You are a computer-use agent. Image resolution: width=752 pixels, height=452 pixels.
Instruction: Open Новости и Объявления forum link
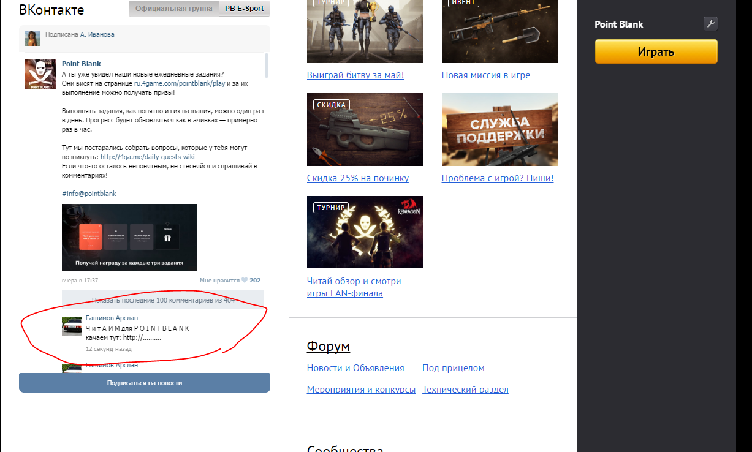click(355, 368)
